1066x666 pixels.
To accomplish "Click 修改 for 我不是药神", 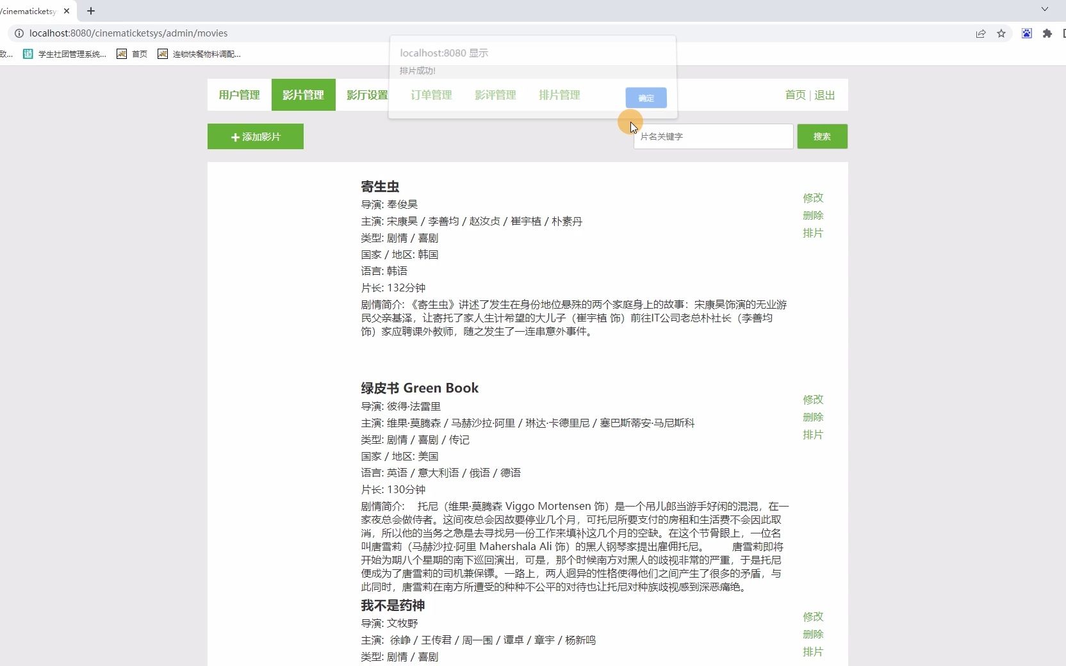I will coord(813,617).
